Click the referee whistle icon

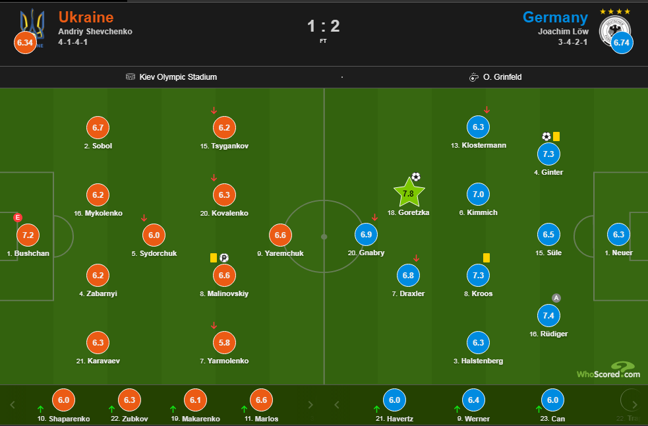pyautogui.click(x=473, y=77)
